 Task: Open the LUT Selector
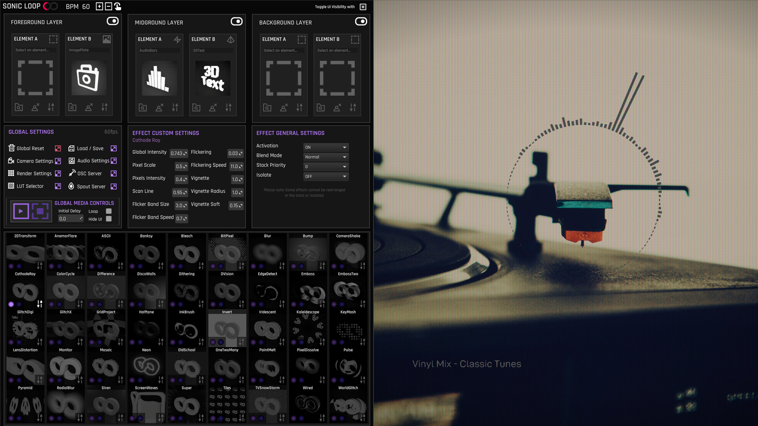click(x=11, y=186)
